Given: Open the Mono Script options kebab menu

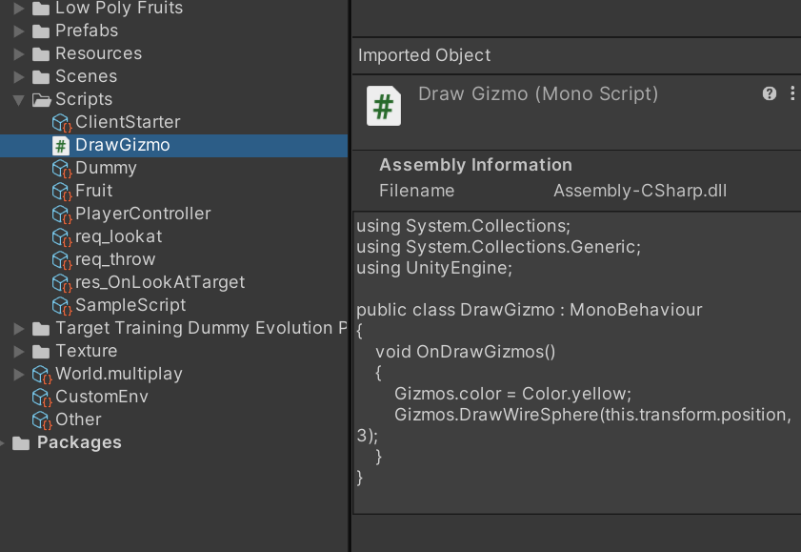Looking at the screenshot, I should tap(791, 93).
